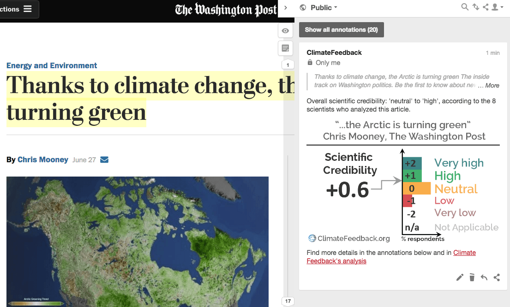Open the Sections menu hamburger
Image resolution: width=510 pixels, height=307 pixels.
(28, 9)
